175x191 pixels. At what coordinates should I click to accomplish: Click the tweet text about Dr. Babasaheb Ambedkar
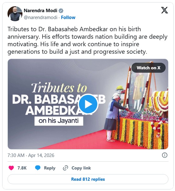(x=87, y=40)
